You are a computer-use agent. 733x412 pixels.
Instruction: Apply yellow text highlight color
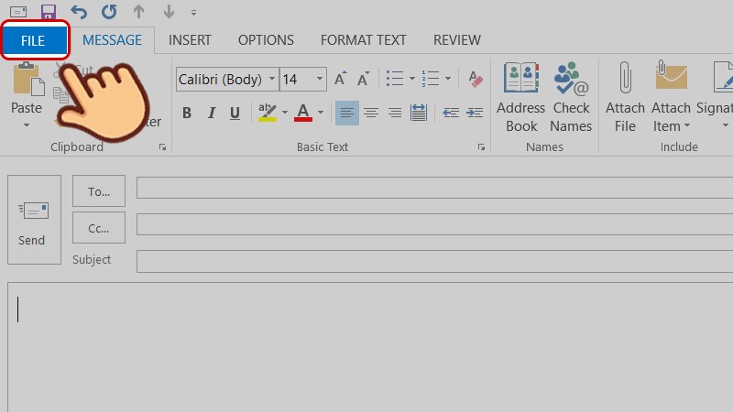point(268,113)
